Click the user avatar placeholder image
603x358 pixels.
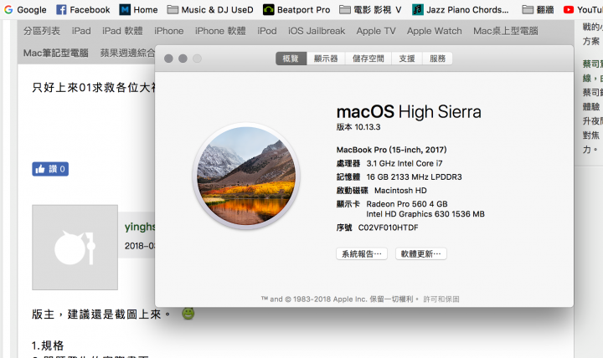75,248
